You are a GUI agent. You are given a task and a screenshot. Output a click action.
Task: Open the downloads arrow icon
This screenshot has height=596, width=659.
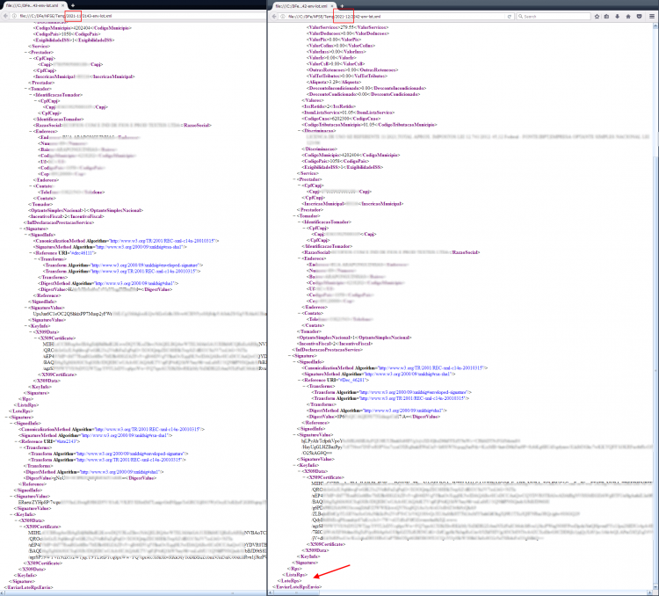[x=617, y=17]
